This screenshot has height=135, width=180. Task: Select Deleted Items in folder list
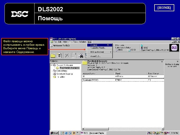point(62,71)
